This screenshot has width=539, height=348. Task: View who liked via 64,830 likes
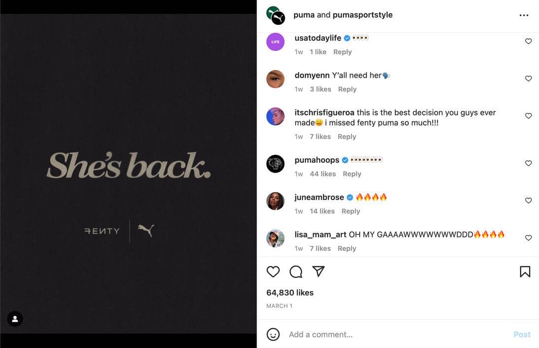[x=290, y=292]
